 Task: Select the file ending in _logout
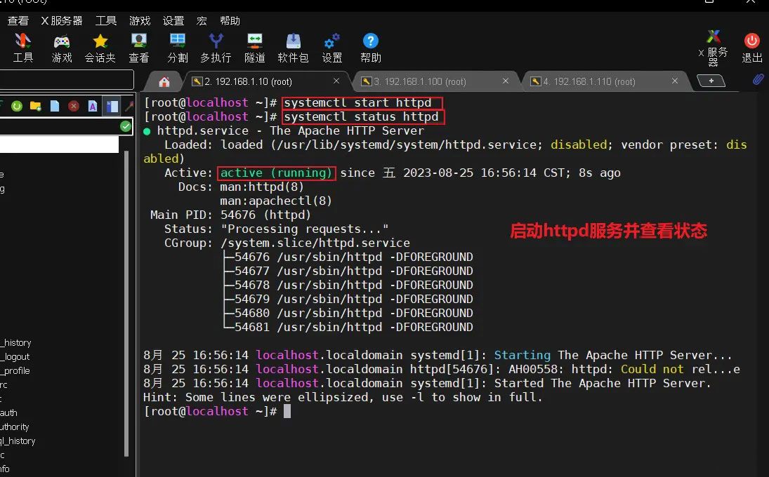click(x=15, y=356)
